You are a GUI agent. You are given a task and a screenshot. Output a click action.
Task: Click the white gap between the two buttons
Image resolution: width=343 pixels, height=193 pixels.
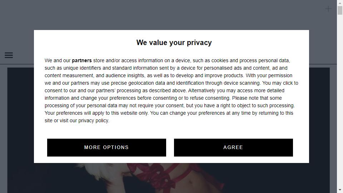coord(170,148)
